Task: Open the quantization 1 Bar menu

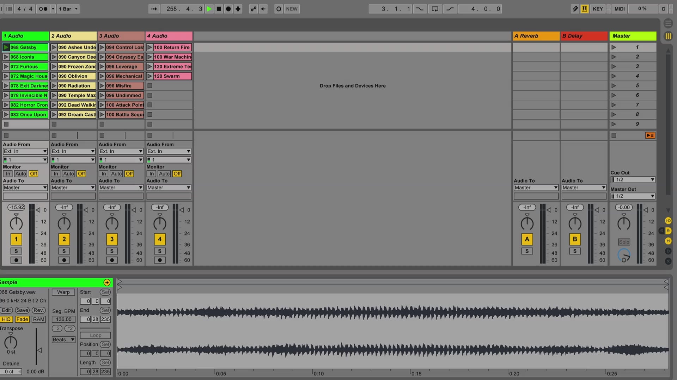Action: click(68, 9)
